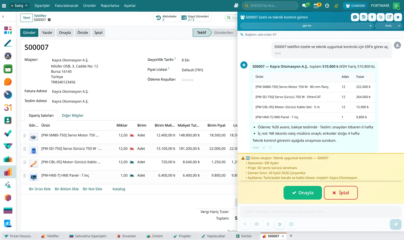Click the thumbs down on assistant message
Viewport: 404px width, 240px height.
[270, 148]
